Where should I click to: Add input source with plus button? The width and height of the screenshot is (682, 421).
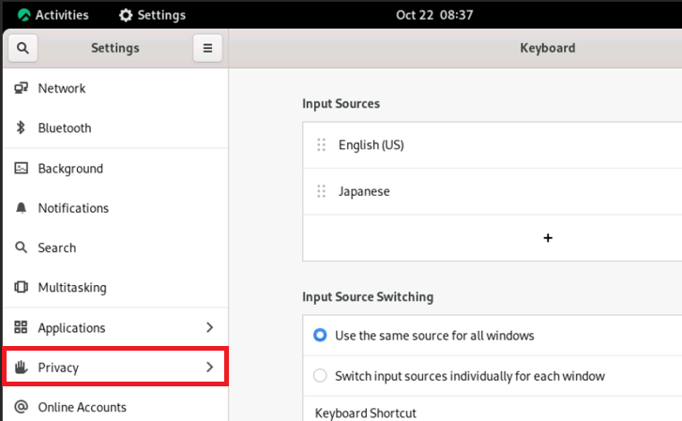[x=548, y=238]
